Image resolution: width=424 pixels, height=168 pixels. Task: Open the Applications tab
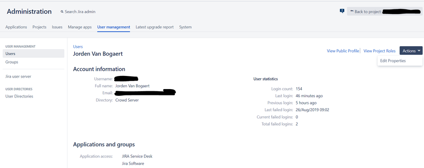tap(16, 27)
